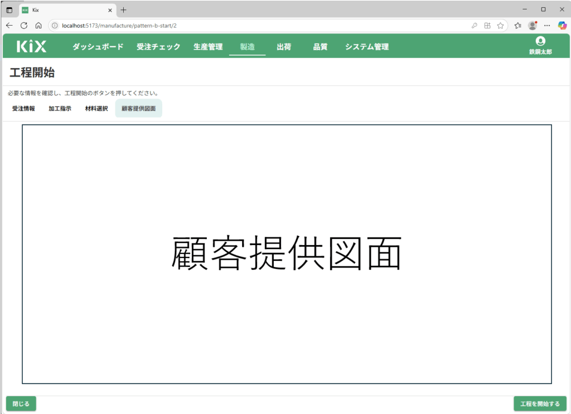Open a new browser tab

(x=123, y=10)
